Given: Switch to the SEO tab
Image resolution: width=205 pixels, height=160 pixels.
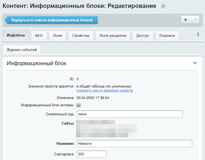Looking at the screenshot, I should pos(39,36).
